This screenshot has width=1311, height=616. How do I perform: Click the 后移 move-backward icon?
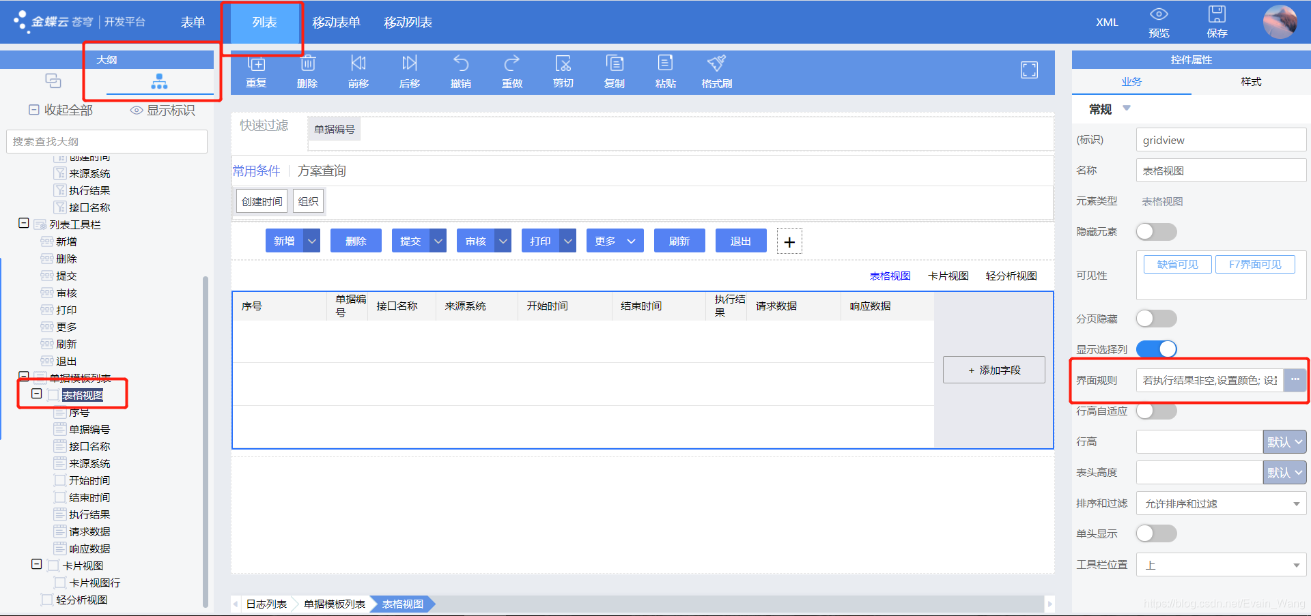(x=410, y=63)
